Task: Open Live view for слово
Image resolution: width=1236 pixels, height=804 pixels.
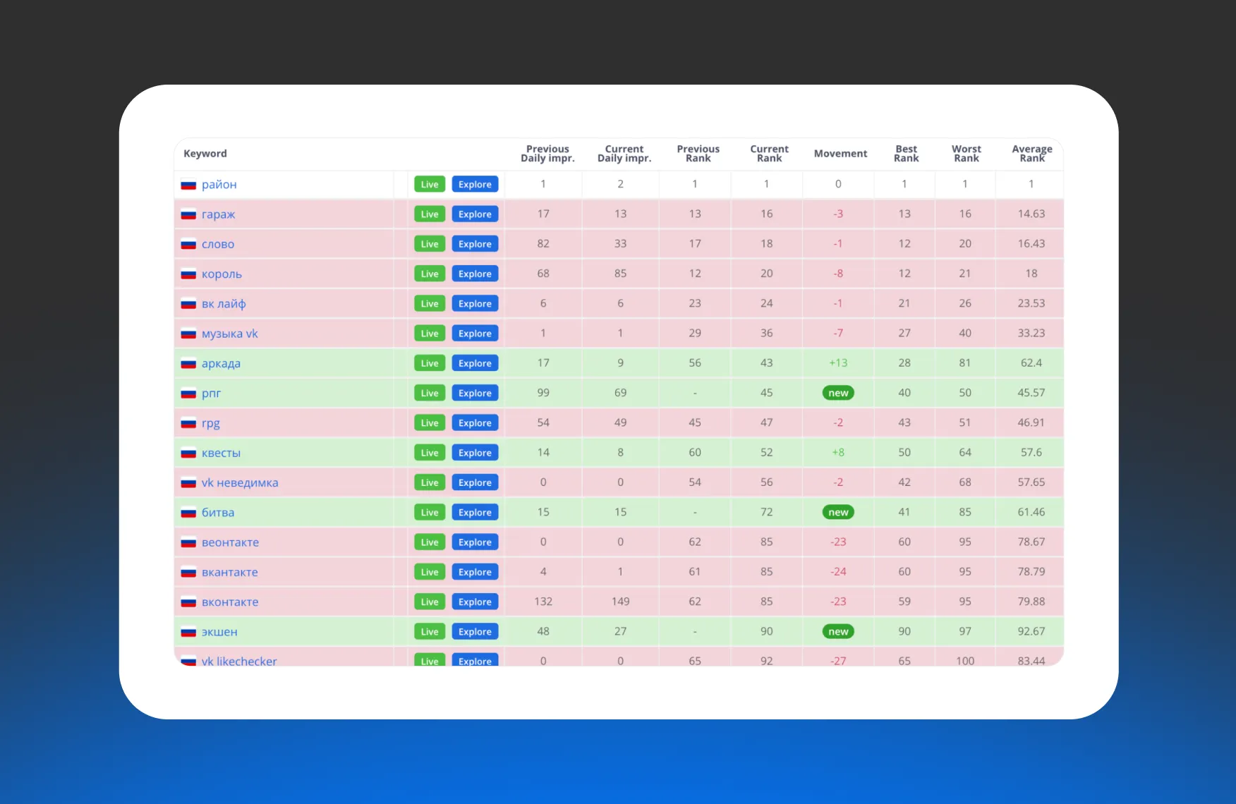Action: [x=430, y=244]
